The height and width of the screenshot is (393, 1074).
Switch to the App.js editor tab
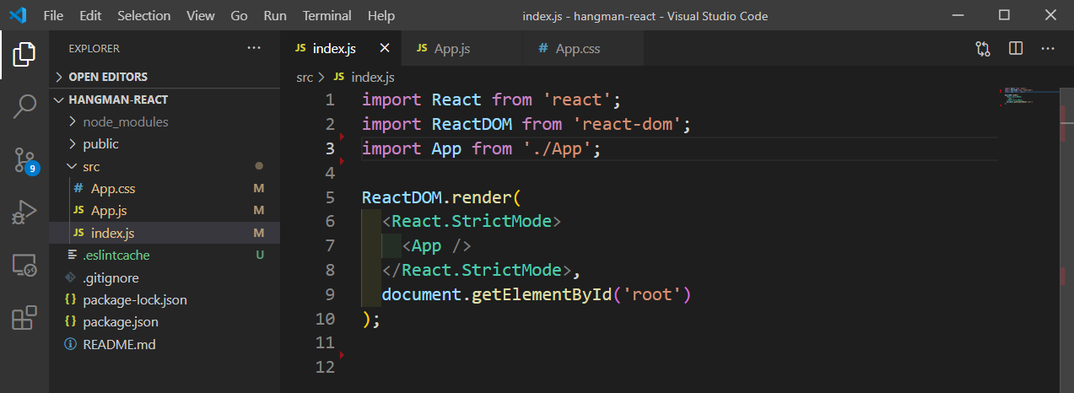point(462,49)
